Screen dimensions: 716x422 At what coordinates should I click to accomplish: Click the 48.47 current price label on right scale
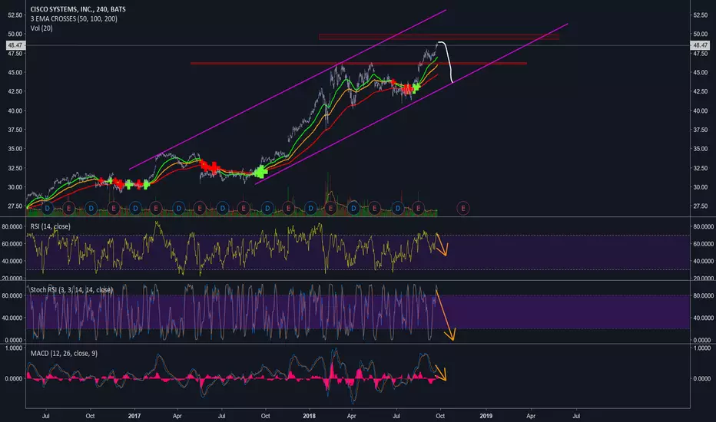click(700, 45)
